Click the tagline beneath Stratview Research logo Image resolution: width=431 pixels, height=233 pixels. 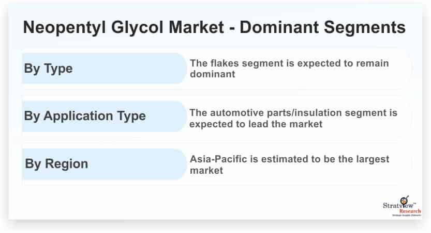tap(407, 215)
